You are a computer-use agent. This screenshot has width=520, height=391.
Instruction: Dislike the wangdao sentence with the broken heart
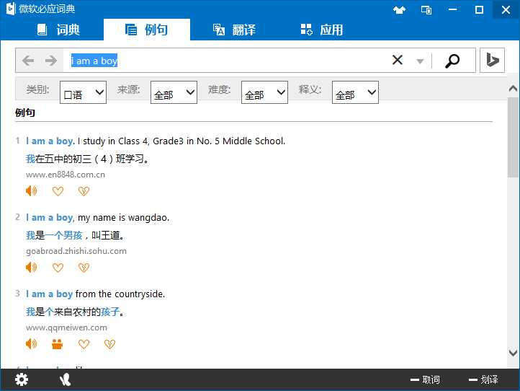(84, 268)
